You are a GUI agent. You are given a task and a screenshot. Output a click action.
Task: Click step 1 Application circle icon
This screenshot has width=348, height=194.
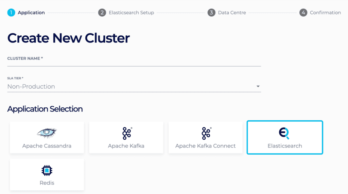(x=11, y=13)
